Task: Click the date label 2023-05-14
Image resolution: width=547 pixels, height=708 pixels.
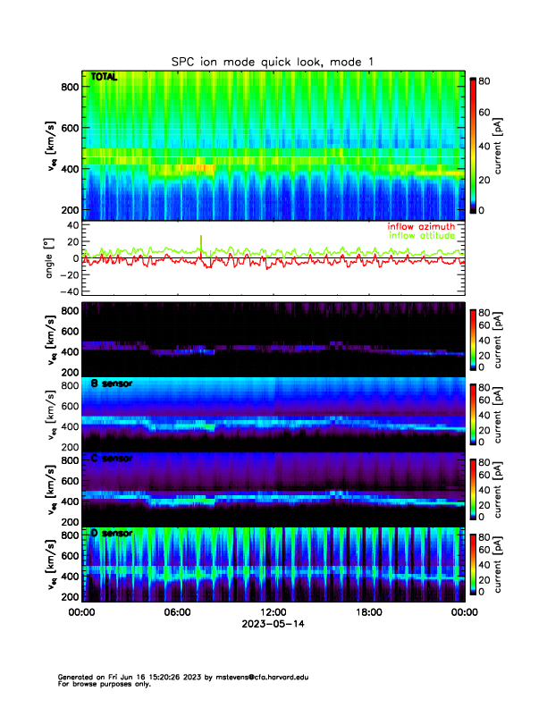Action: pos(273,624)
